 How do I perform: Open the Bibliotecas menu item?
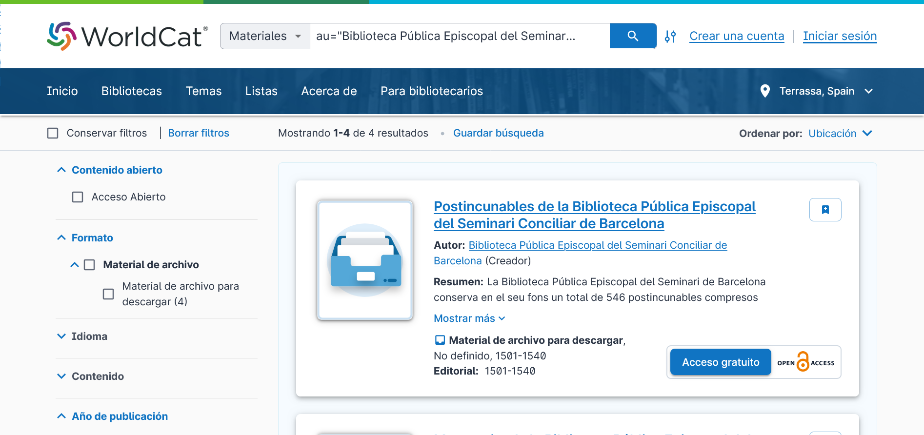coord(132,91)
